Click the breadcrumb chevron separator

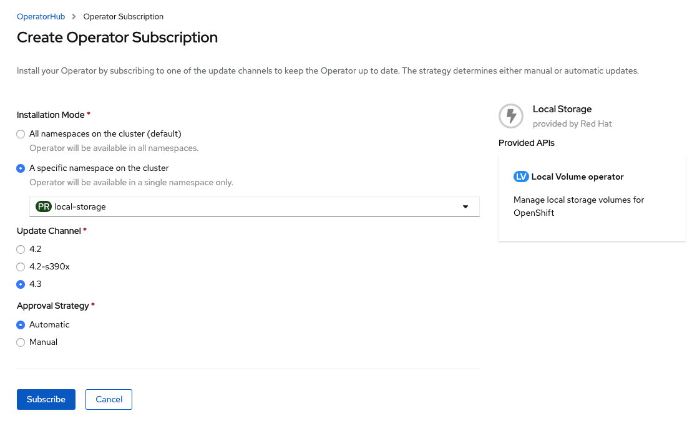pos(74,17)
